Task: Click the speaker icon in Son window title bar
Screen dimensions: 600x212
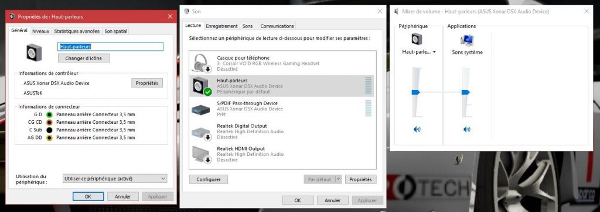Action: pyautogui.click(x=186, y=12)
